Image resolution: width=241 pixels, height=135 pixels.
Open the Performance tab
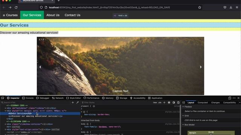coord(91,98)
